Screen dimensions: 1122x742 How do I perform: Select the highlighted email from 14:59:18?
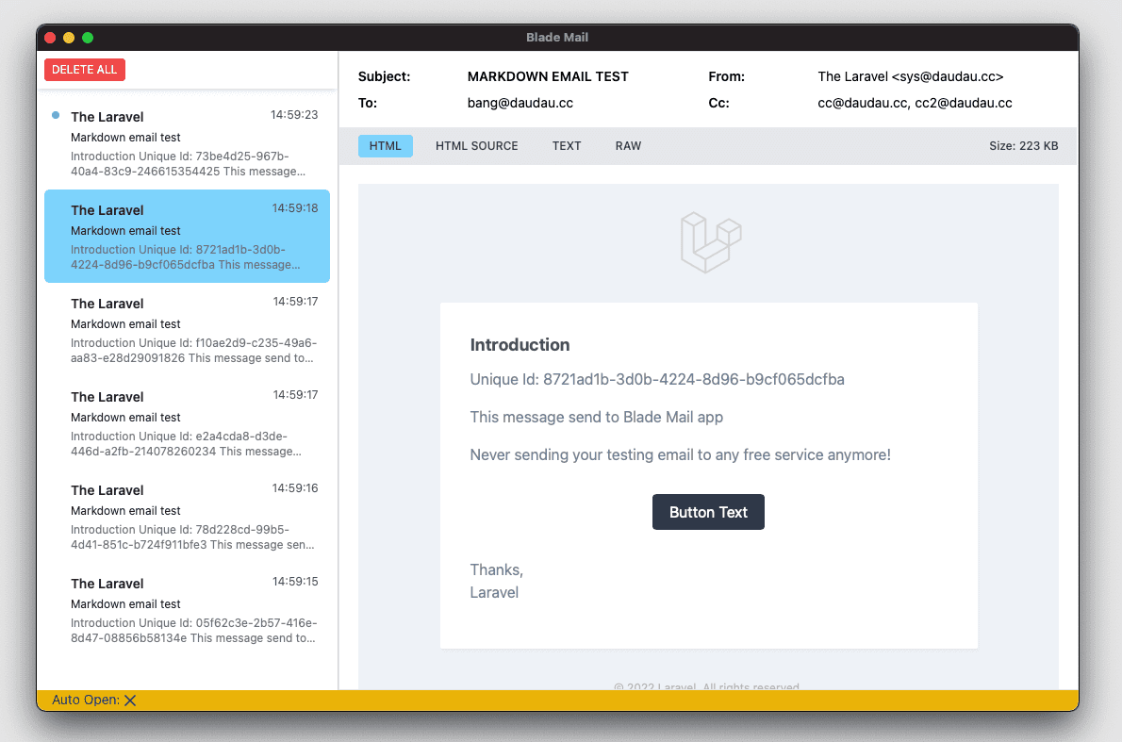pos(187,236)
